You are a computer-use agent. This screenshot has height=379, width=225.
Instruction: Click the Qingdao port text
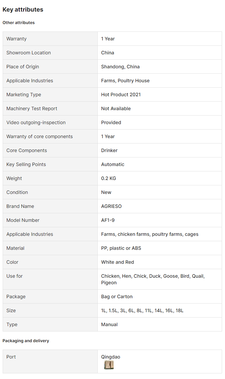pos(110,357)
